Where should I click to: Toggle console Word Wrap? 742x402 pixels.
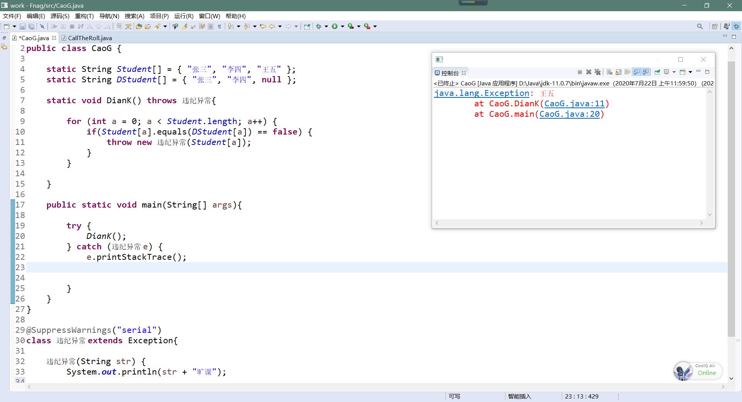pyautogui.click(x=628, y=72)
